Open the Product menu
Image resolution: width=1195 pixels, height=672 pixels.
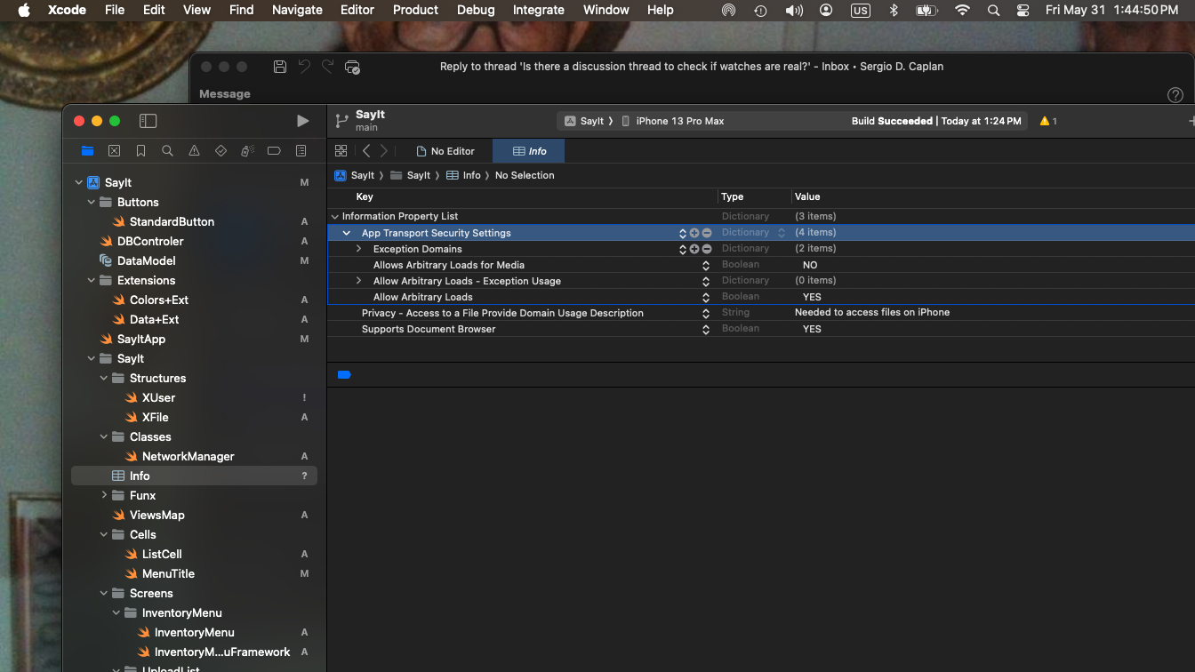(x=415, y=10)
